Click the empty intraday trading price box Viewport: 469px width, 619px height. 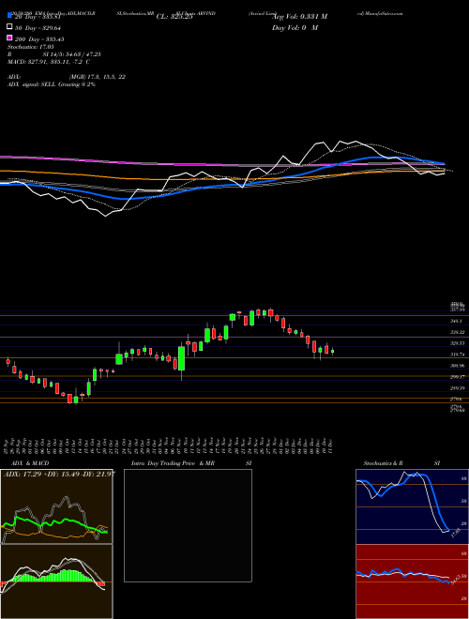pyautogui.click(x=188, y=525)
